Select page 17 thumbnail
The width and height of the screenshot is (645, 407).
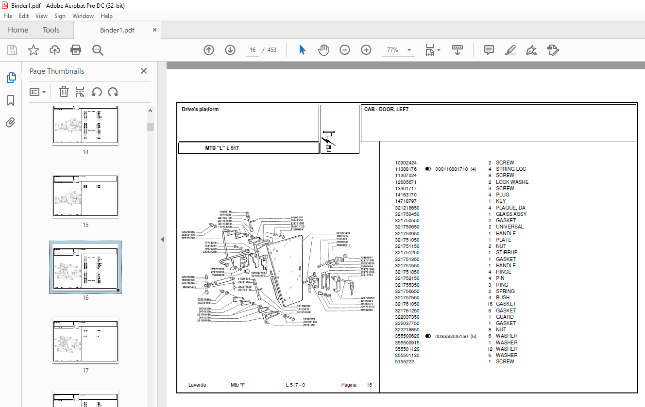(x=85, y=340)
